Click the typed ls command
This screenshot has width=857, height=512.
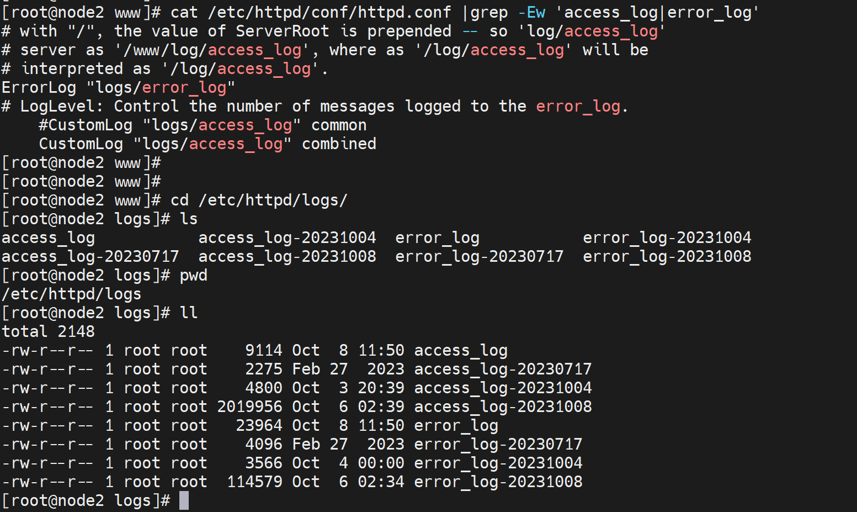188,219
